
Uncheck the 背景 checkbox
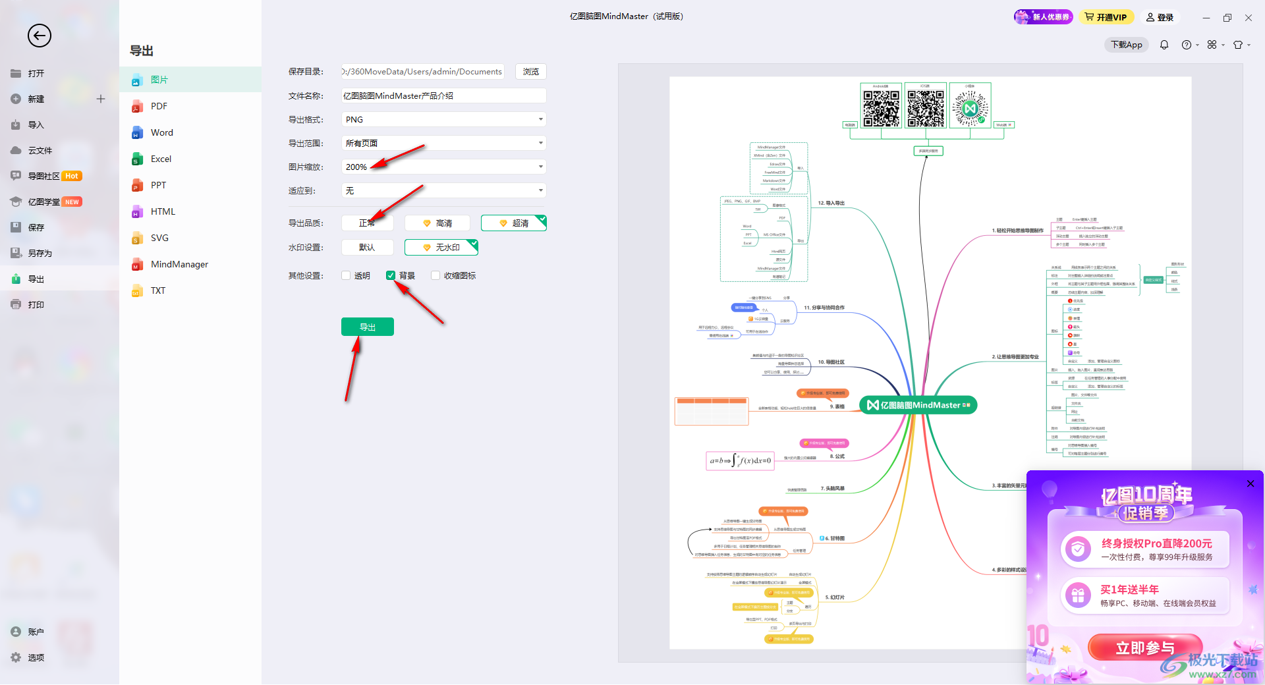coord(391,275)
